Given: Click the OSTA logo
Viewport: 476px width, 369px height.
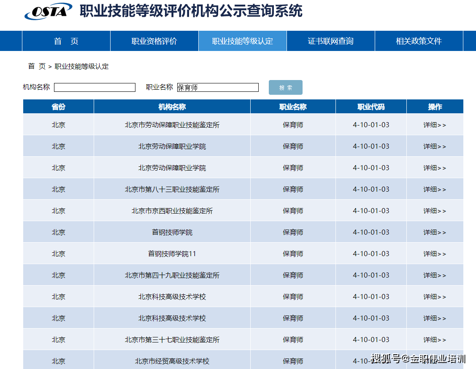Looking at the screenshot, I should coord(48,11).
